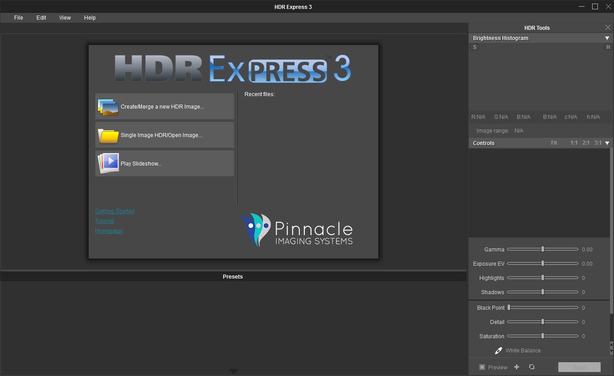The image size is (614, 376).
Task: Click the plus icon beside Preview
Action: [x=517, y=367]
